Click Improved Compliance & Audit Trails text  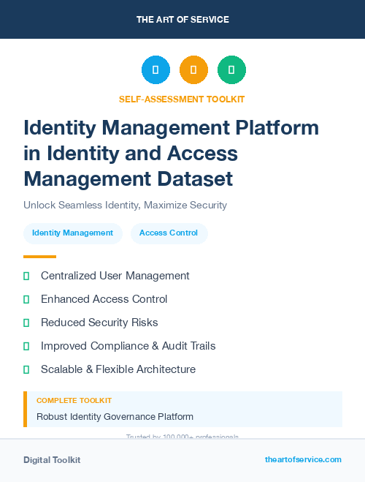(x=128, y=346)
